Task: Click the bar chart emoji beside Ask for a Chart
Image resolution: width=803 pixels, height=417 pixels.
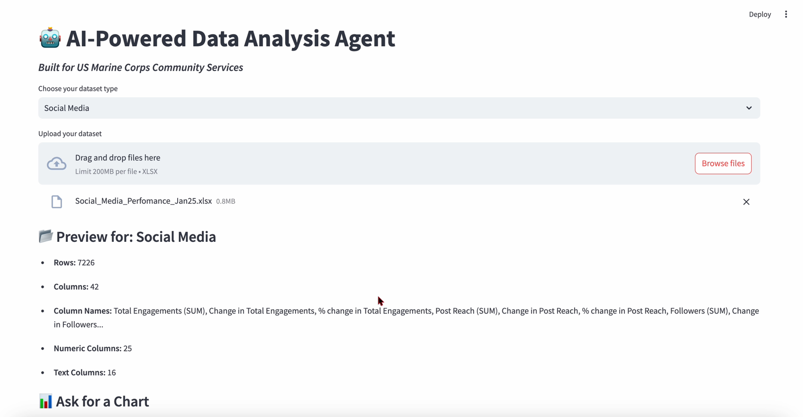Action: click(46, 401)
